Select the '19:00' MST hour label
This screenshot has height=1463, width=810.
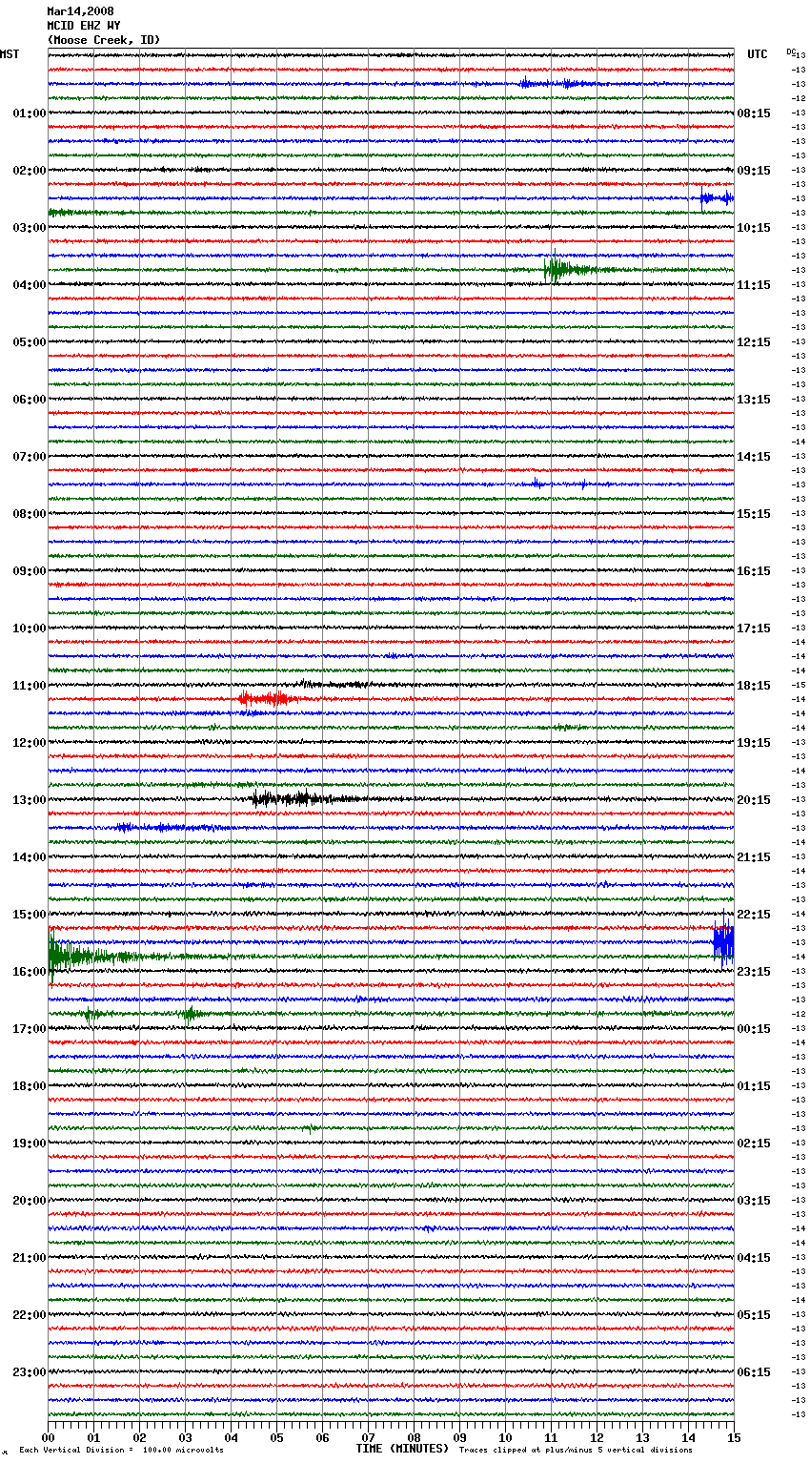pyautogui.click(x=30, y=1144)
